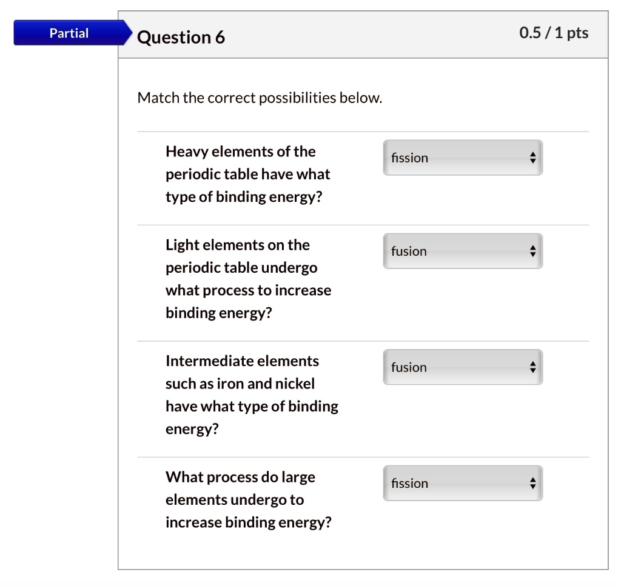Click the blue Partial status badge
Image resolution: width=621 pixels, height=586 pixels.
pyautogui.click(x=69, y=33)
